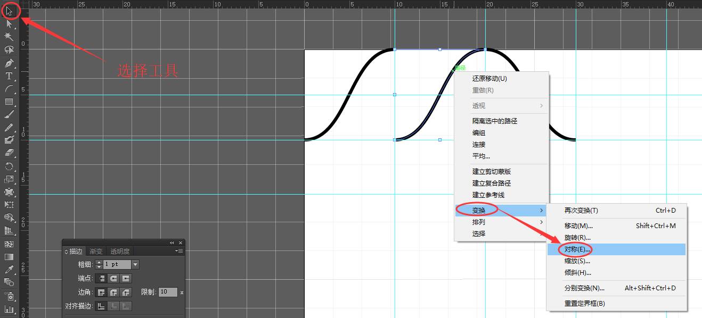Set corner join to bevel join

pos(126,292)
